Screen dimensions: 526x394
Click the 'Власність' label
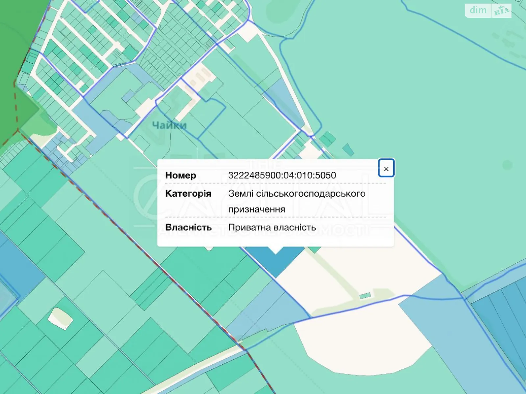point(188,228)
